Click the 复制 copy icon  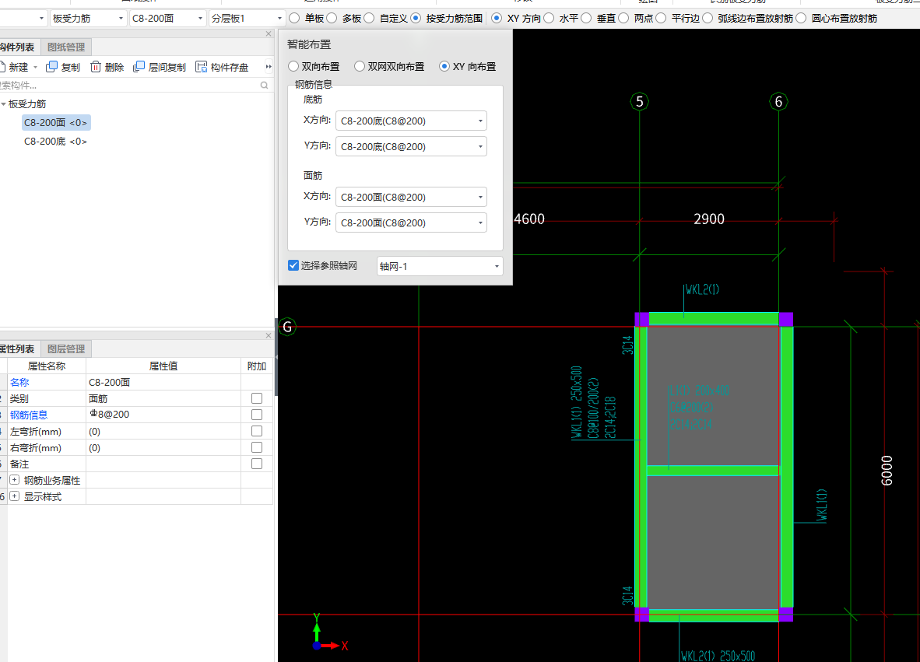pos(51,67)
